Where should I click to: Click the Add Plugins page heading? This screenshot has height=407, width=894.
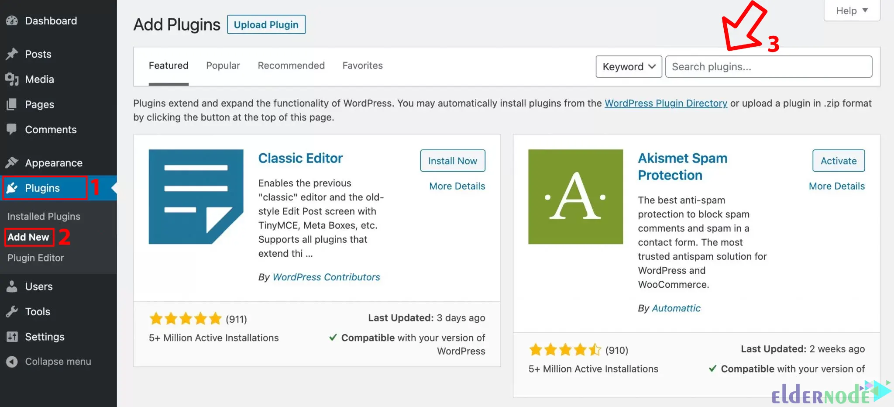(177, 24)
